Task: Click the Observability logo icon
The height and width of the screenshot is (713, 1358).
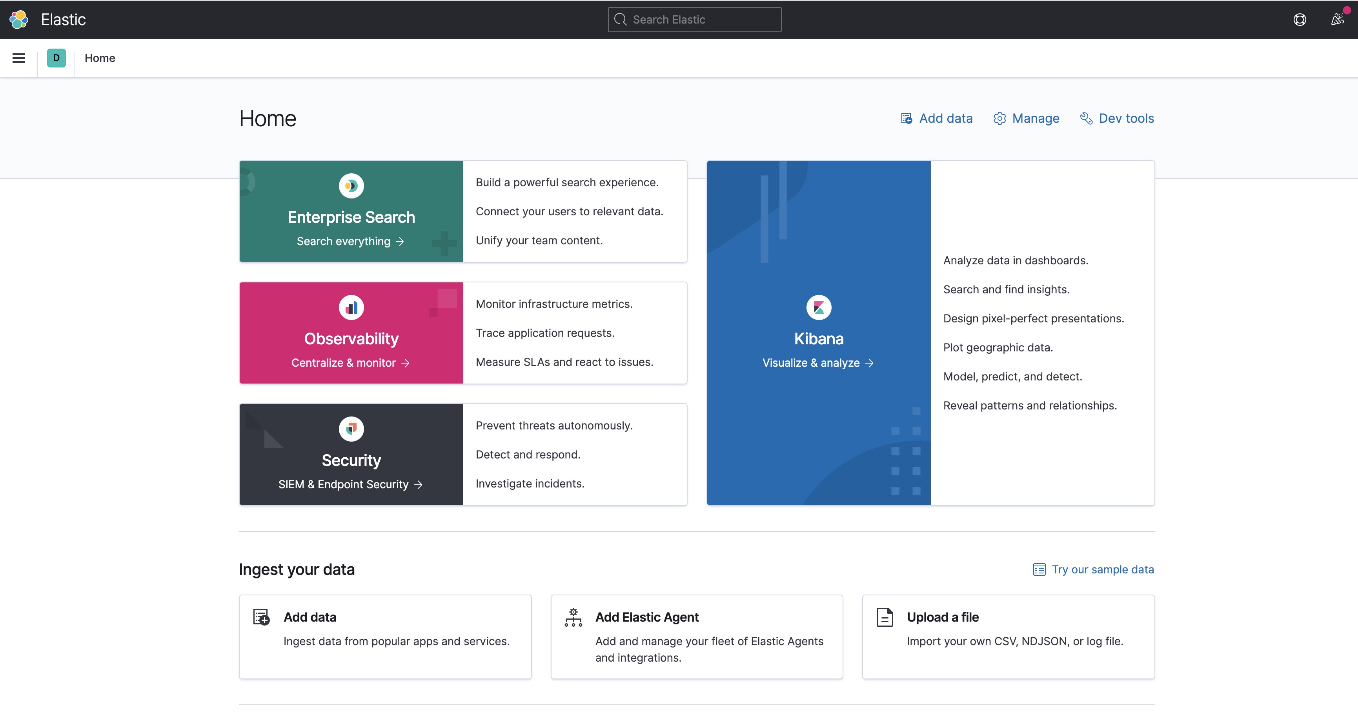Action: pos(351,307)
